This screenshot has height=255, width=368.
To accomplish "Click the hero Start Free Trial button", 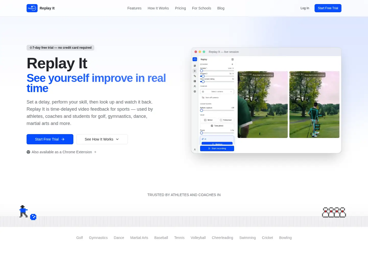I will 50,139.
